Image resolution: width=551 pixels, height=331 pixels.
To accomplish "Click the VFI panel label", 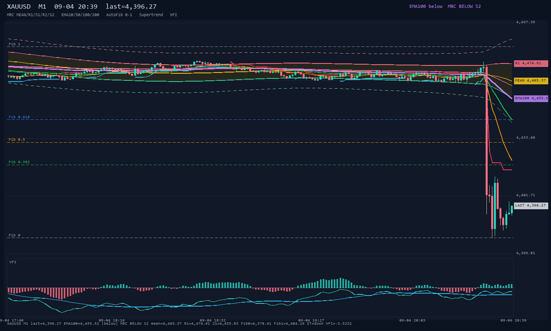I will [13, 262].
